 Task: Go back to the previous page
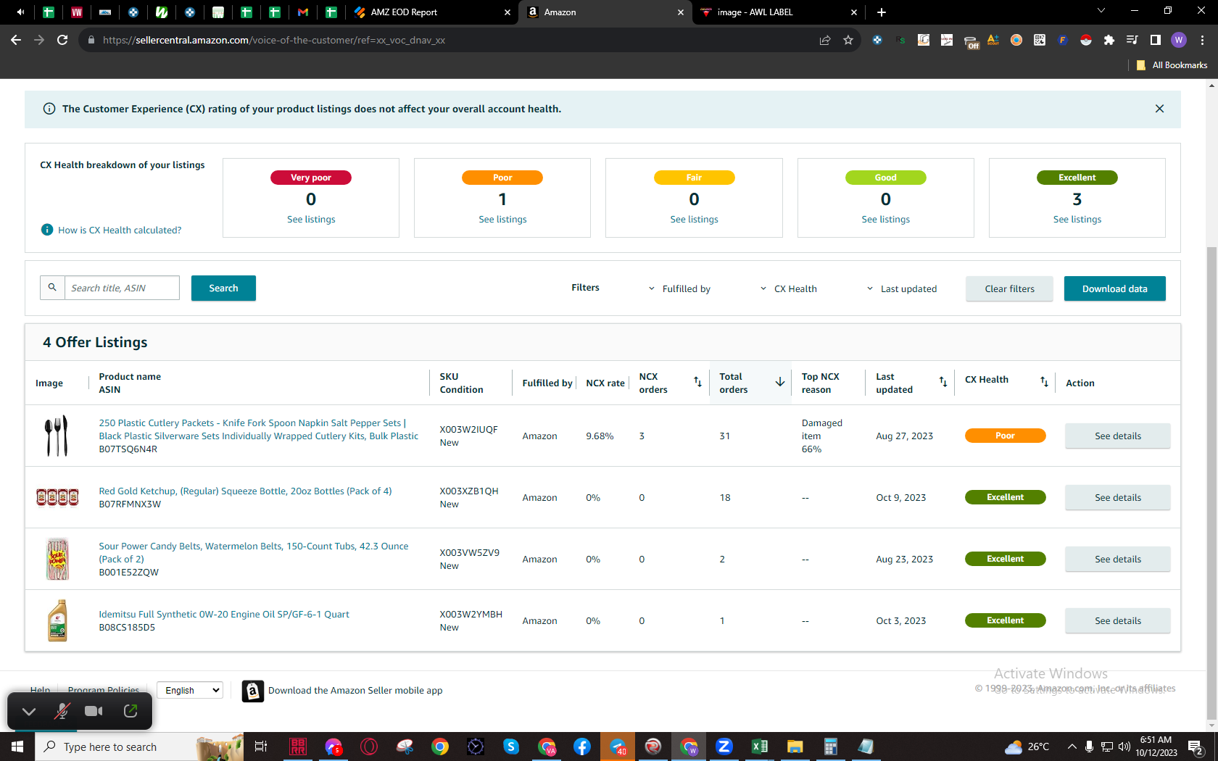click(x=16, y=40)
